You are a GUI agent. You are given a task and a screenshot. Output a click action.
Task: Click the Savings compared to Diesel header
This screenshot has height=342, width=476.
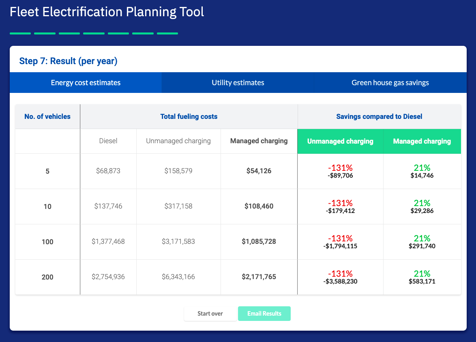point(379,117)
